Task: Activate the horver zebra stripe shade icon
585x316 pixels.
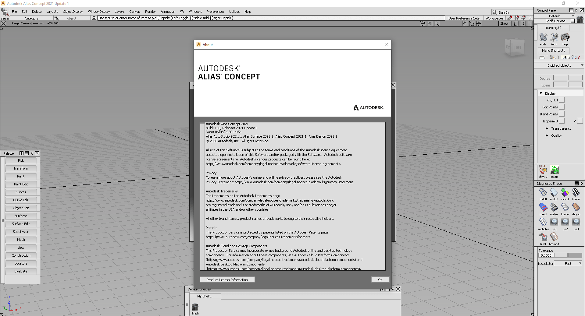Action: (x=576, y=192)
